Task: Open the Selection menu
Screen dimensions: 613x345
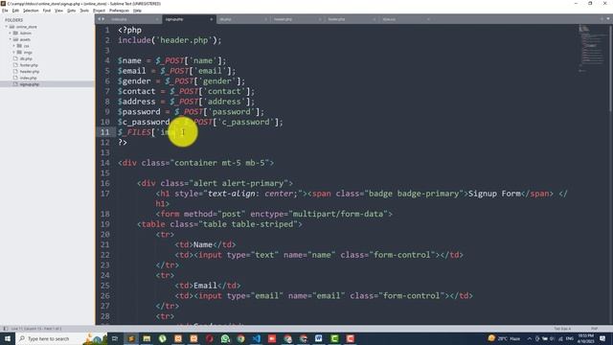Action: [31, 11]
